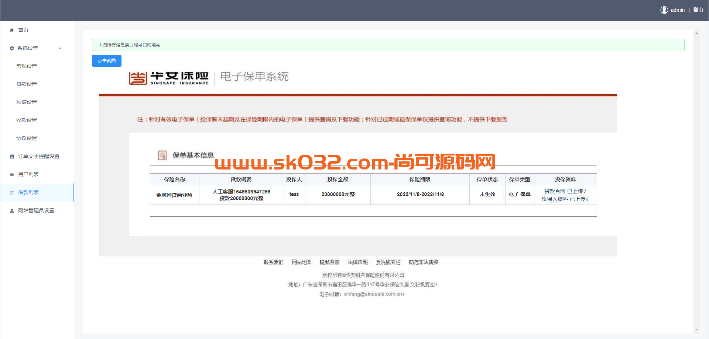Click 贷款合同 已上传√ in the table
This screenshot has width=709, height=339.
coord(565,191)
